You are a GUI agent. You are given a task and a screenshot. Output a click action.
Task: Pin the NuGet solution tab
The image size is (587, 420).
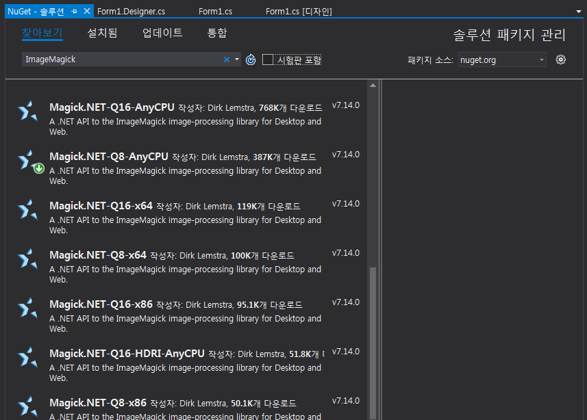(74, 11)
